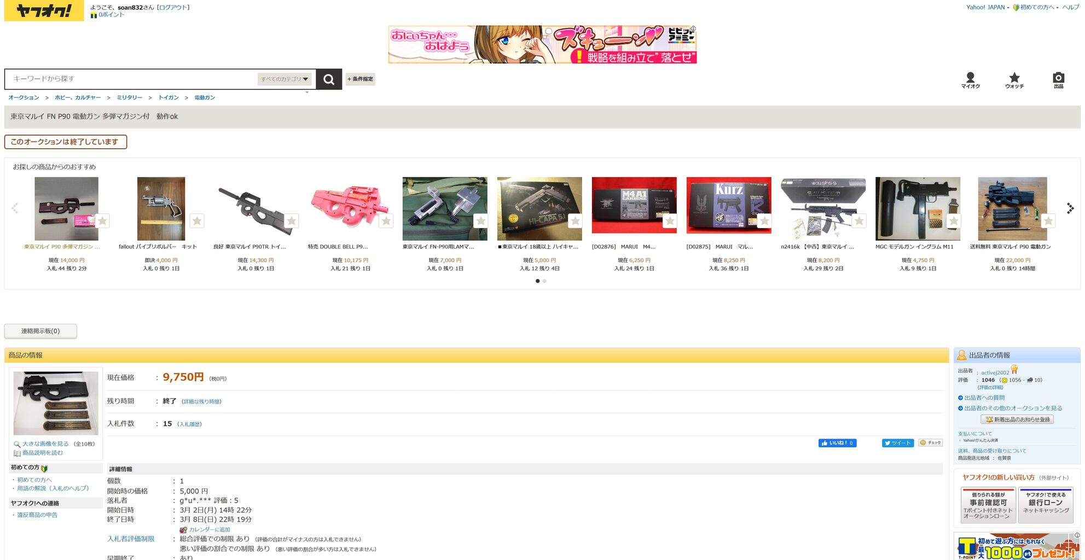Click the ログアウト logout link
The height and width of the screenshot is (560, 1085).
[173, 8]
